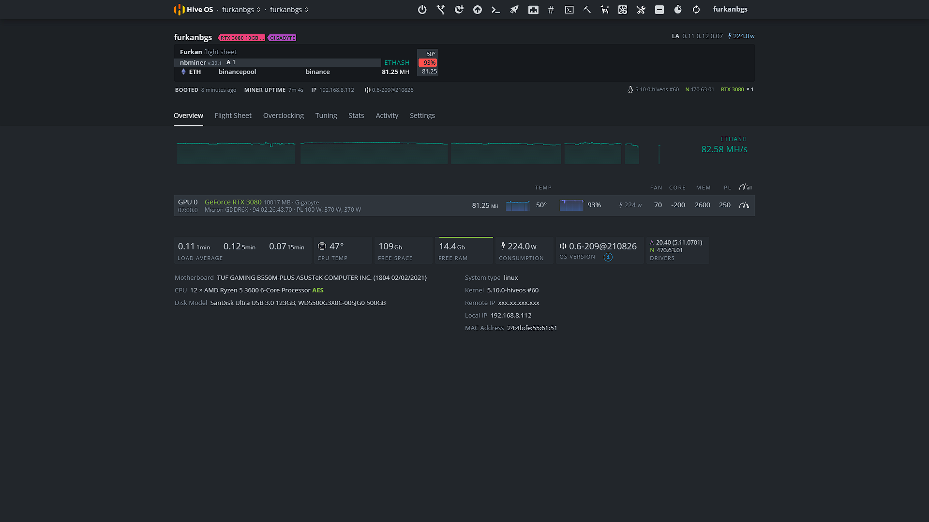Open the run command prompt icon

click(496, 10)
